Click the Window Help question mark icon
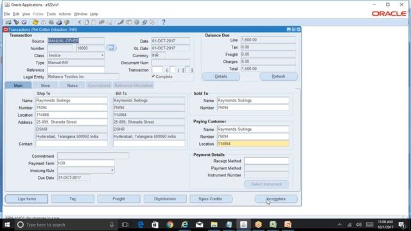Screen dimensions: 411x231 click(x=164, y=22)
